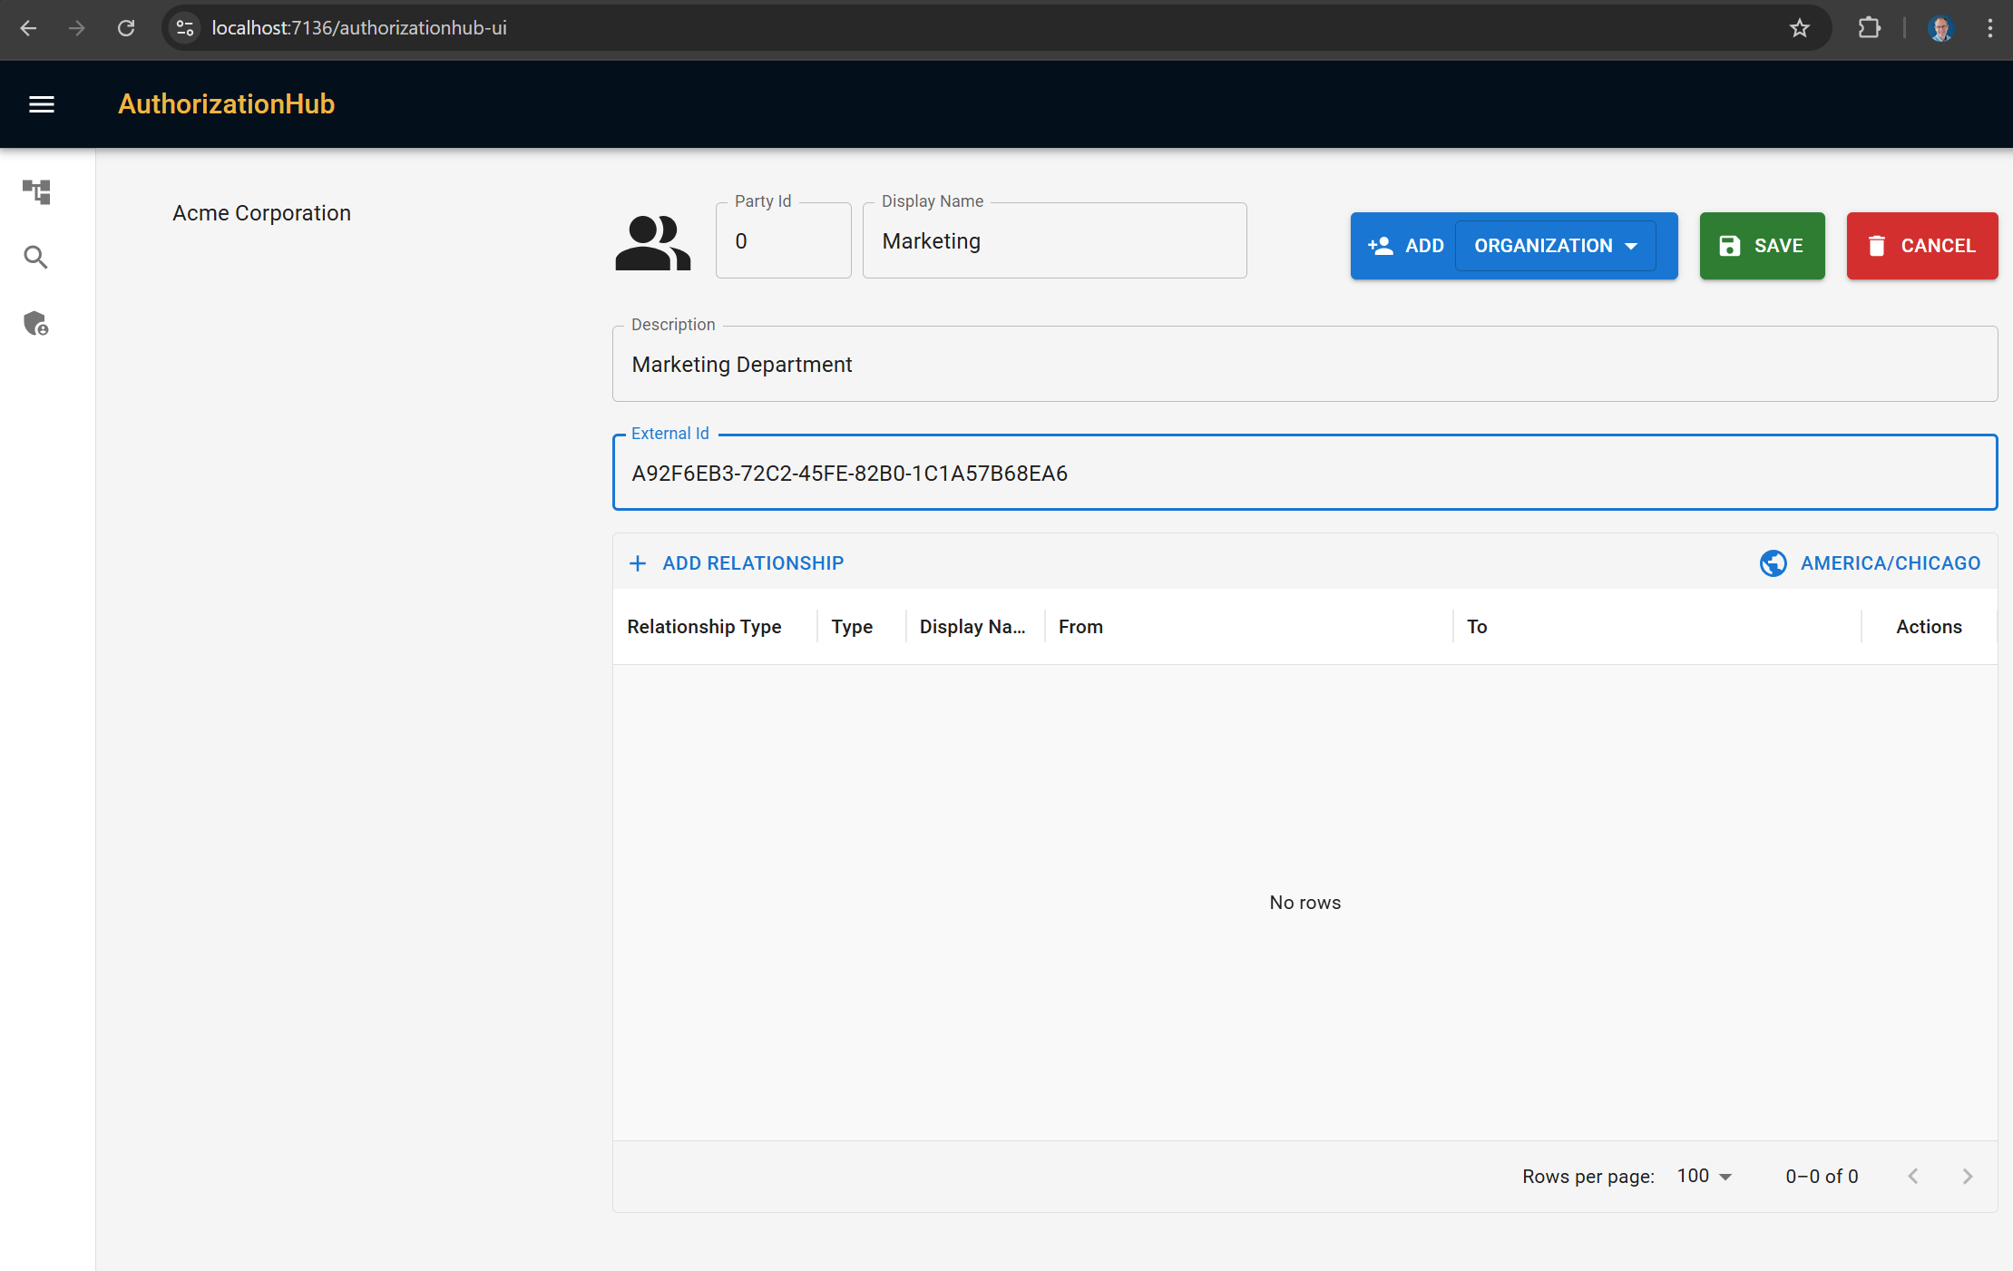
Task: Click the group people icon beside Party Id
Action: pyautogui.click(x=653, y=242)
